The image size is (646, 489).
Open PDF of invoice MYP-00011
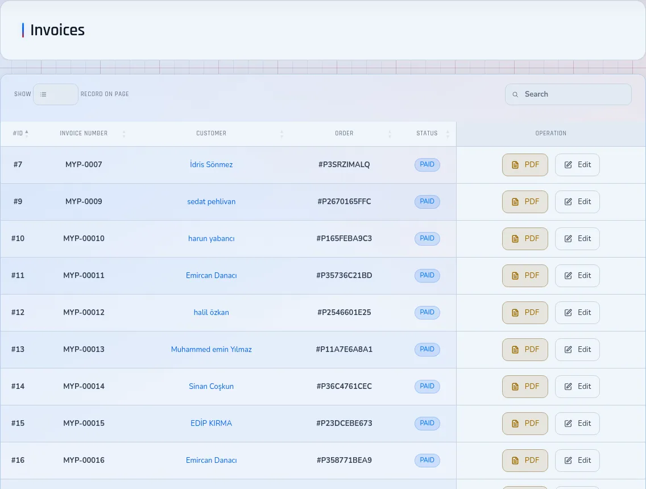pos(525,276)
